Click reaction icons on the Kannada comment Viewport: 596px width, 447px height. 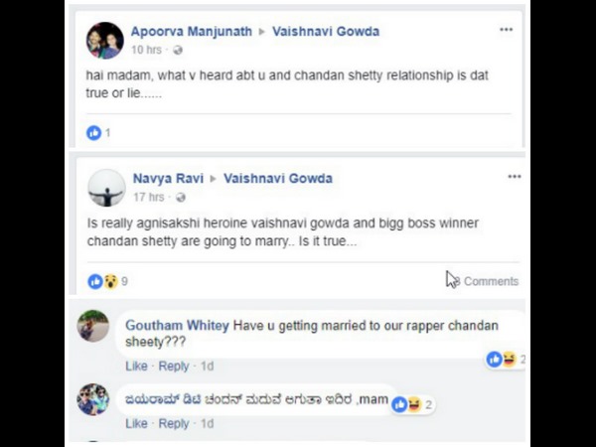pos(406,404)
